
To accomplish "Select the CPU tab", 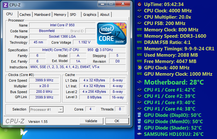I will [11, 14].
